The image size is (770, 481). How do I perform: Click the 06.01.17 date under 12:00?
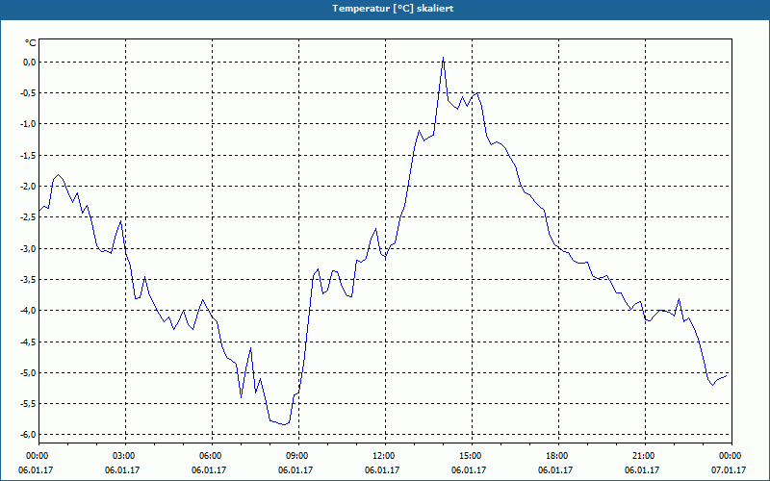(x=382, y=469)
